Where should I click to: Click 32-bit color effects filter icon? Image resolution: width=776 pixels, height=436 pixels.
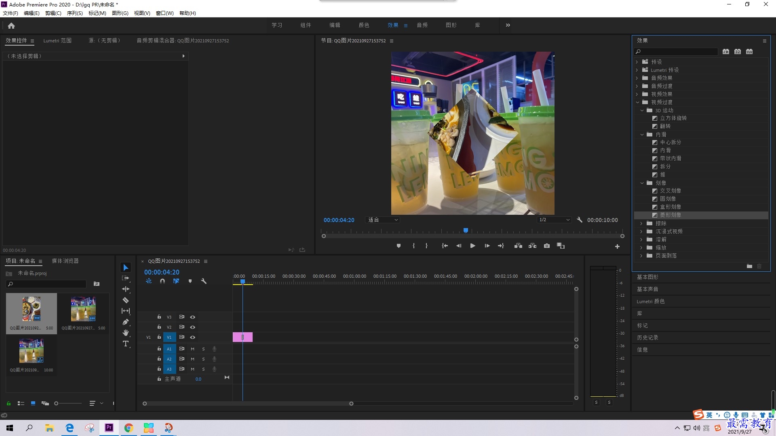738,52
